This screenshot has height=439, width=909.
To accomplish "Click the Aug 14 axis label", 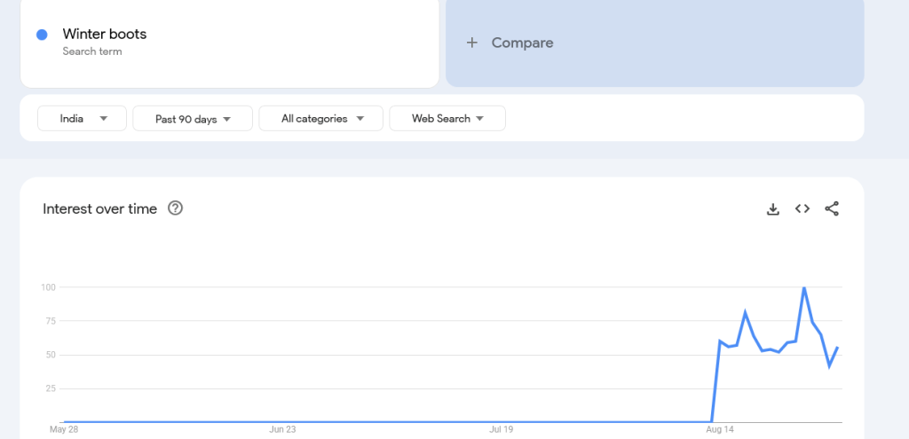I will [720, 430].
